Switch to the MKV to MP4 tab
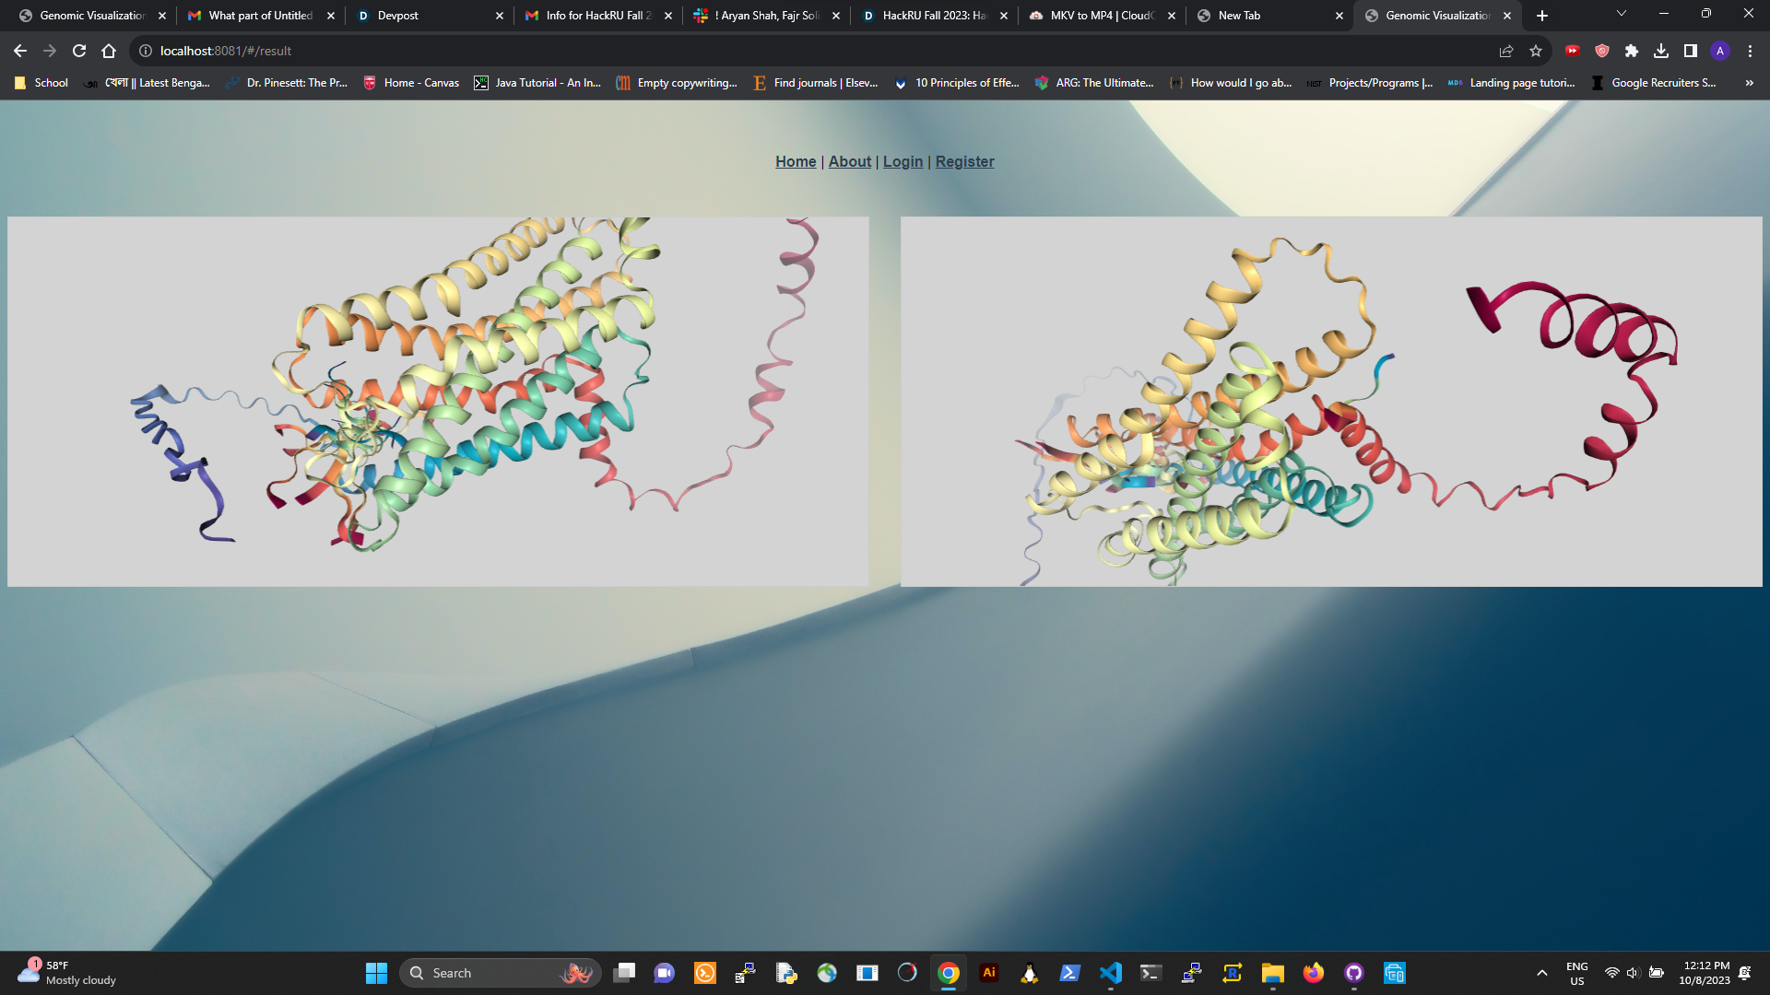The height and width of the screenshot is (995, 1770). pyautogui.click(x=1102, y=16)
